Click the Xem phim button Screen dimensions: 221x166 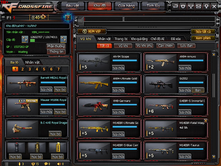203,38
